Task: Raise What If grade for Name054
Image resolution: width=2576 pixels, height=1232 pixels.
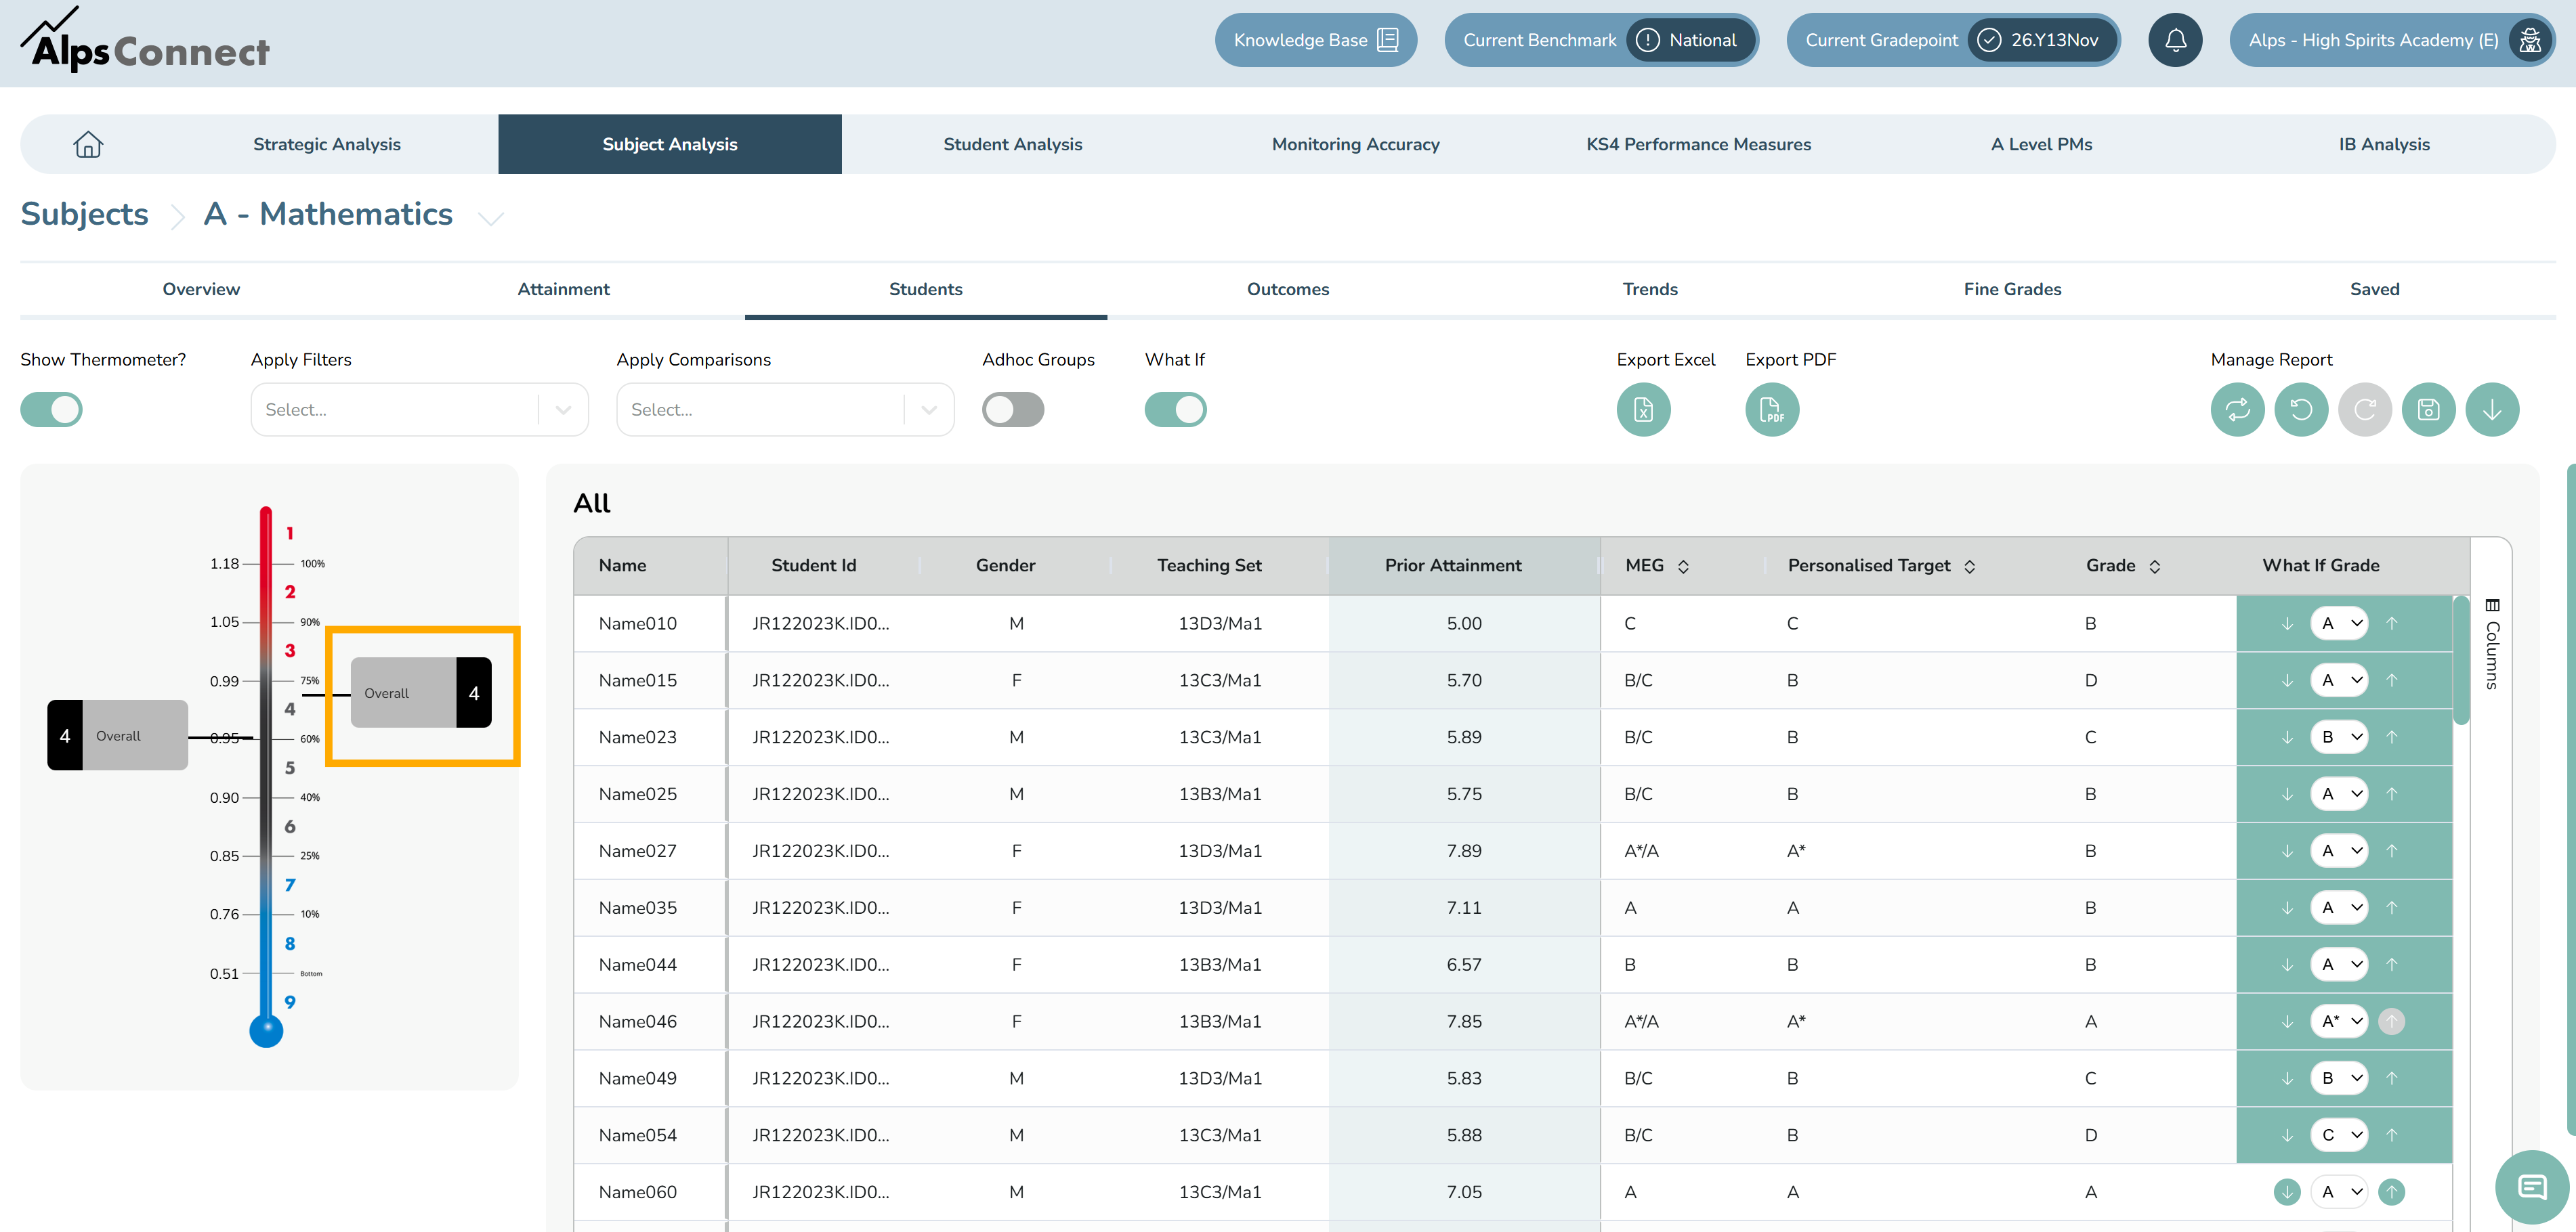Action: (2391, 1135)
